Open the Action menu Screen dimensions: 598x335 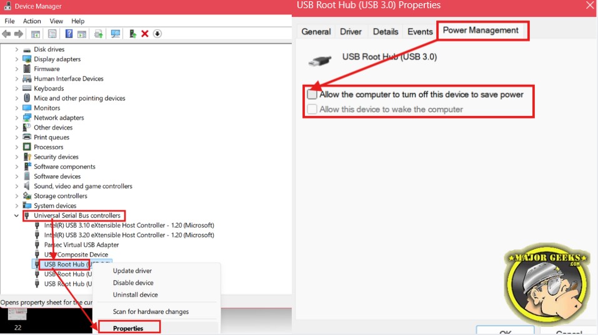(x=32, y=21)
